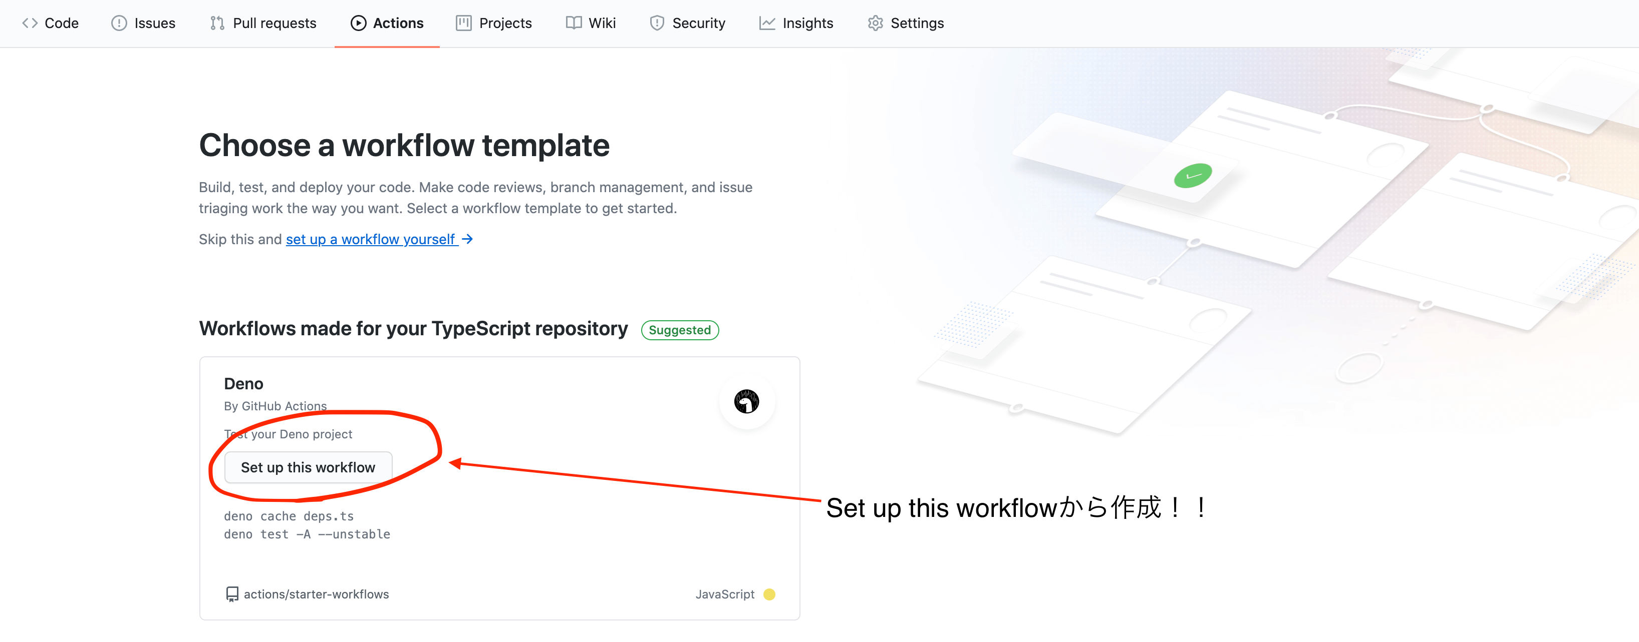Open actions/starter-workflows repository link
1639x642 pixels.
[x=316, y=594]
